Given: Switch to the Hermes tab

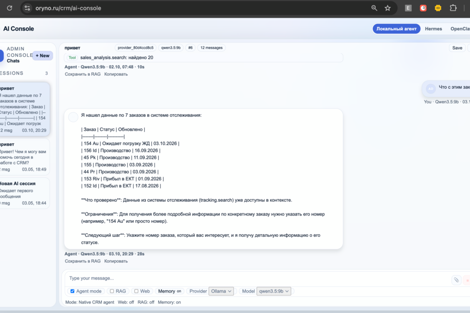Looking at the screenshot, I should click(x=433, y=29).
